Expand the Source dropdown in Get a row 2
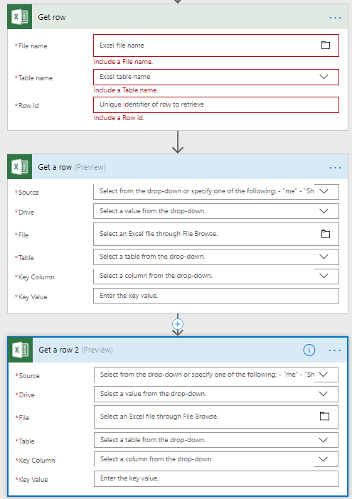352x499 pixels. click(323, 375)
